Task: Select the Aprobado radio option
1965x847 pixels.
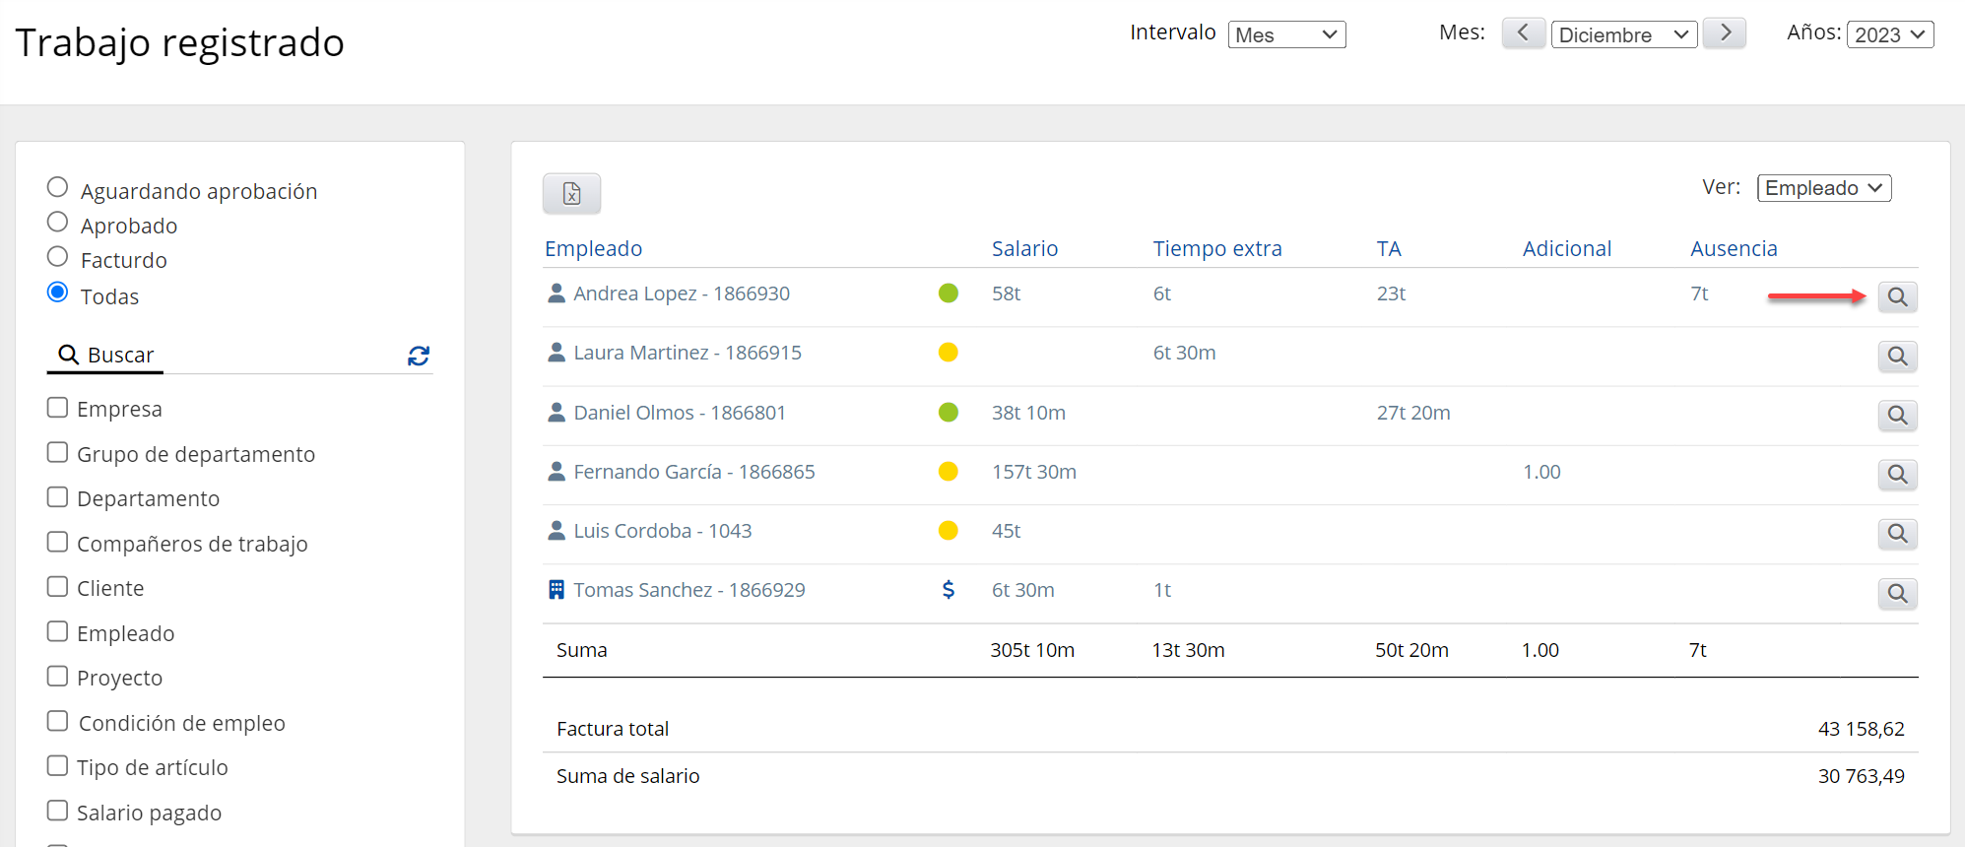Action: (58, 223)
